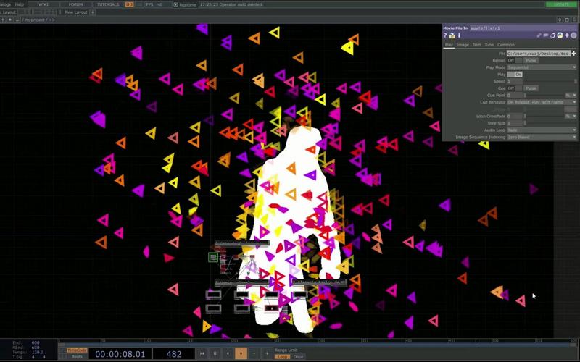Step back one frame with minus button
This screenshot has height=362, width=580.
(254, 353)
